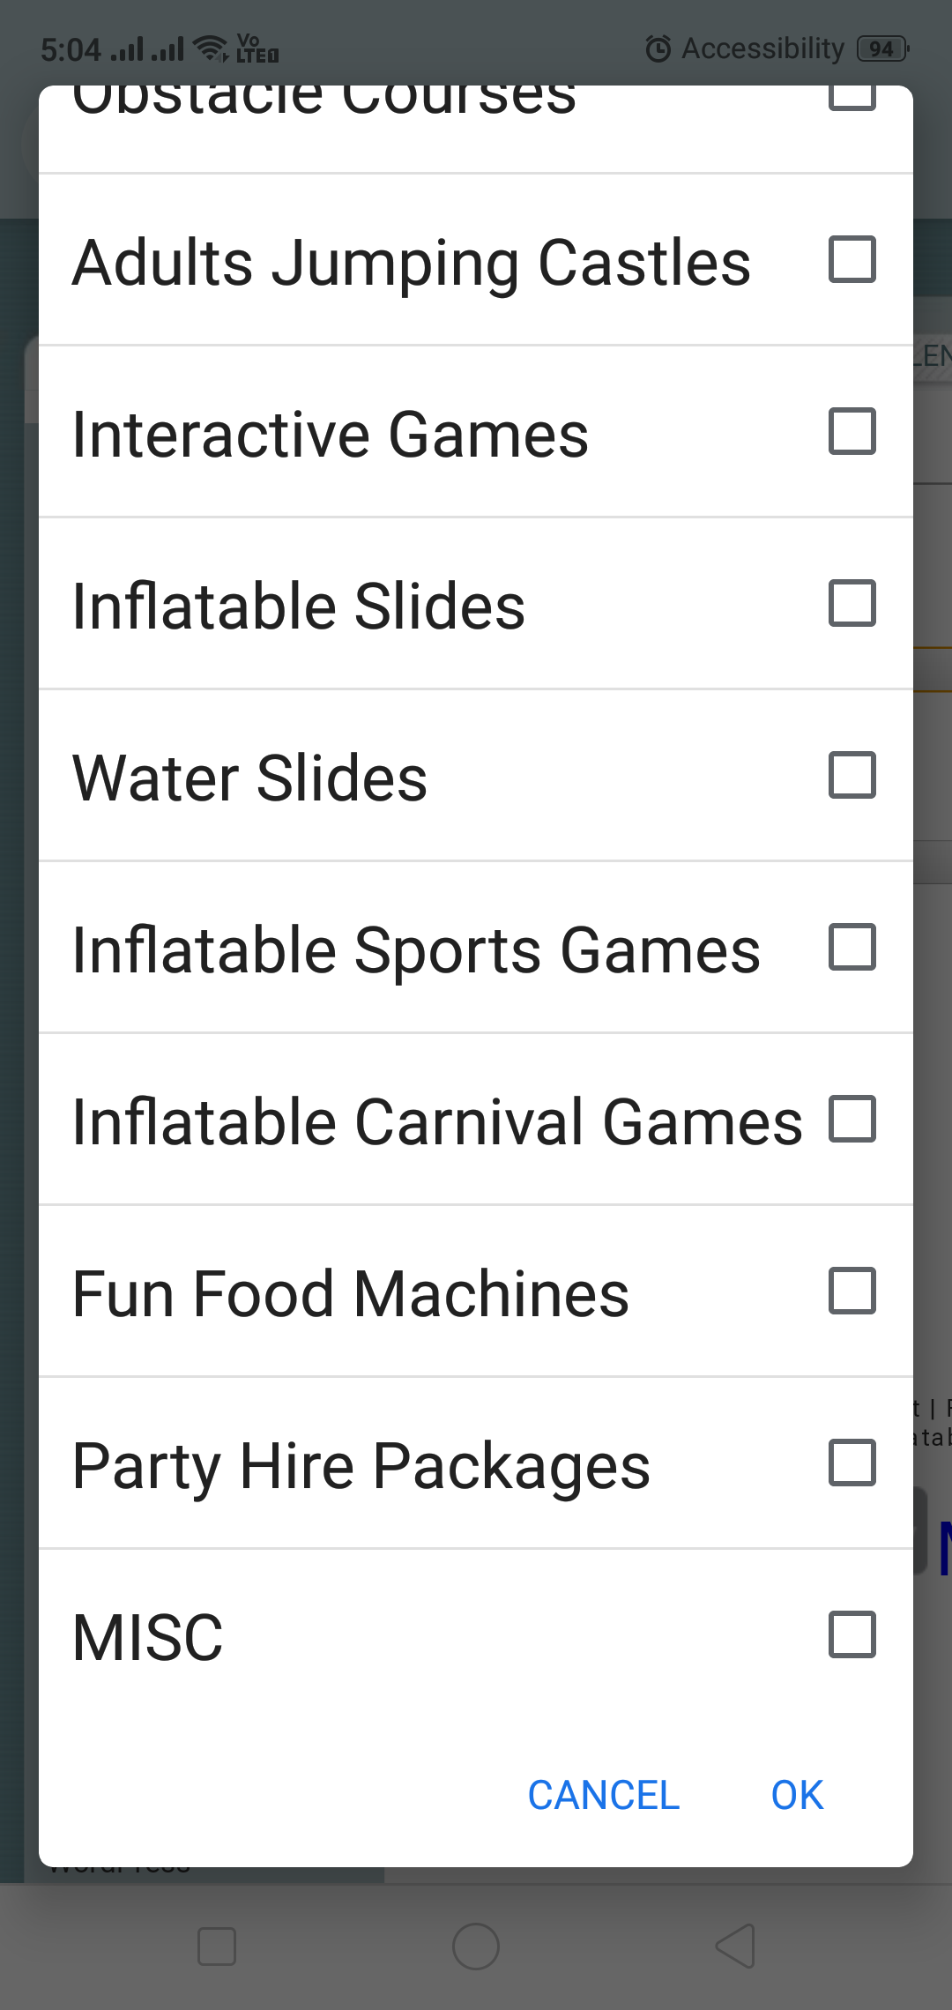Tap the alarm clock status icon

(658, 49)
